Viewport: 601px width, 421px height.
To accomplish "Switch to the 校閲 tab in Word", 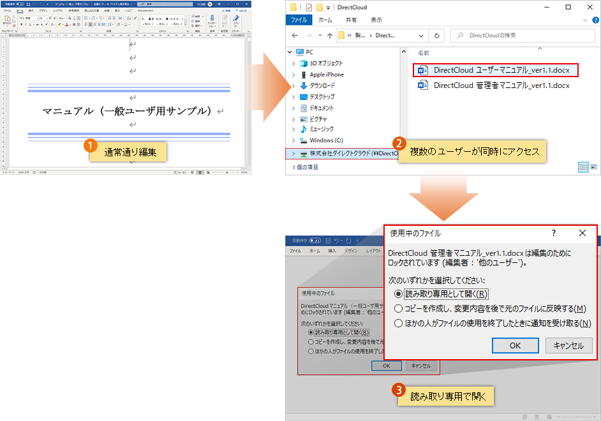I will click(x=107, y=11).
